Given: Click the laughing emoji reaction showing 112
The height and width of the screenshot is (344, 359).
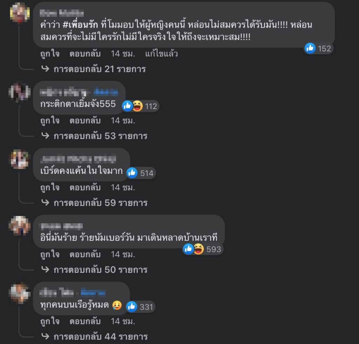Looking at the screenshot, I should pyautogui.click(x=137, y=106).
